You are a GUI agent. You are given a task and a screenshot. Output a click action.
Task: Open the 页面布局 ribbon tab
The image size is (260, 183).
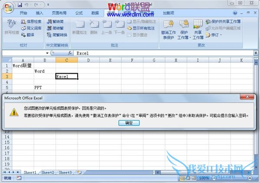click(59, 13)
